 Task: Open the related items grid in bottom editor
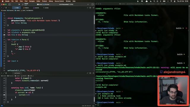(x=6, y=73)
